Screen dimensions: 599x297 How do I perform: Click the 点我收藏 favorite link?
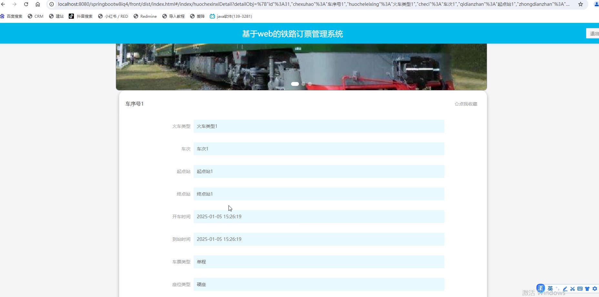click(x=466, y=104)
